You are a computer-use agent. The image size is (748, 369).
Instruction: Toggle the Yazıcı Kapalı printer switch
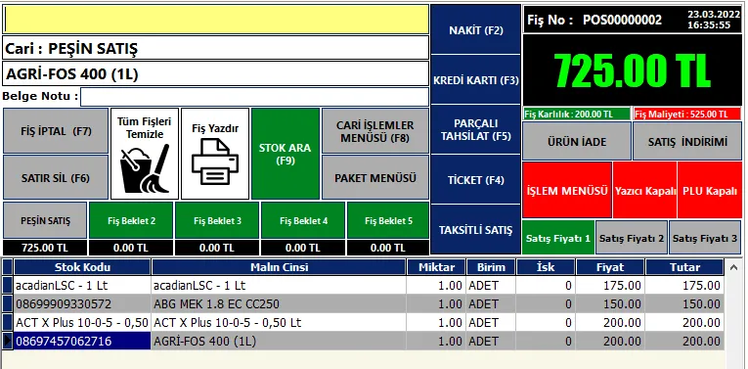(645, 190)
